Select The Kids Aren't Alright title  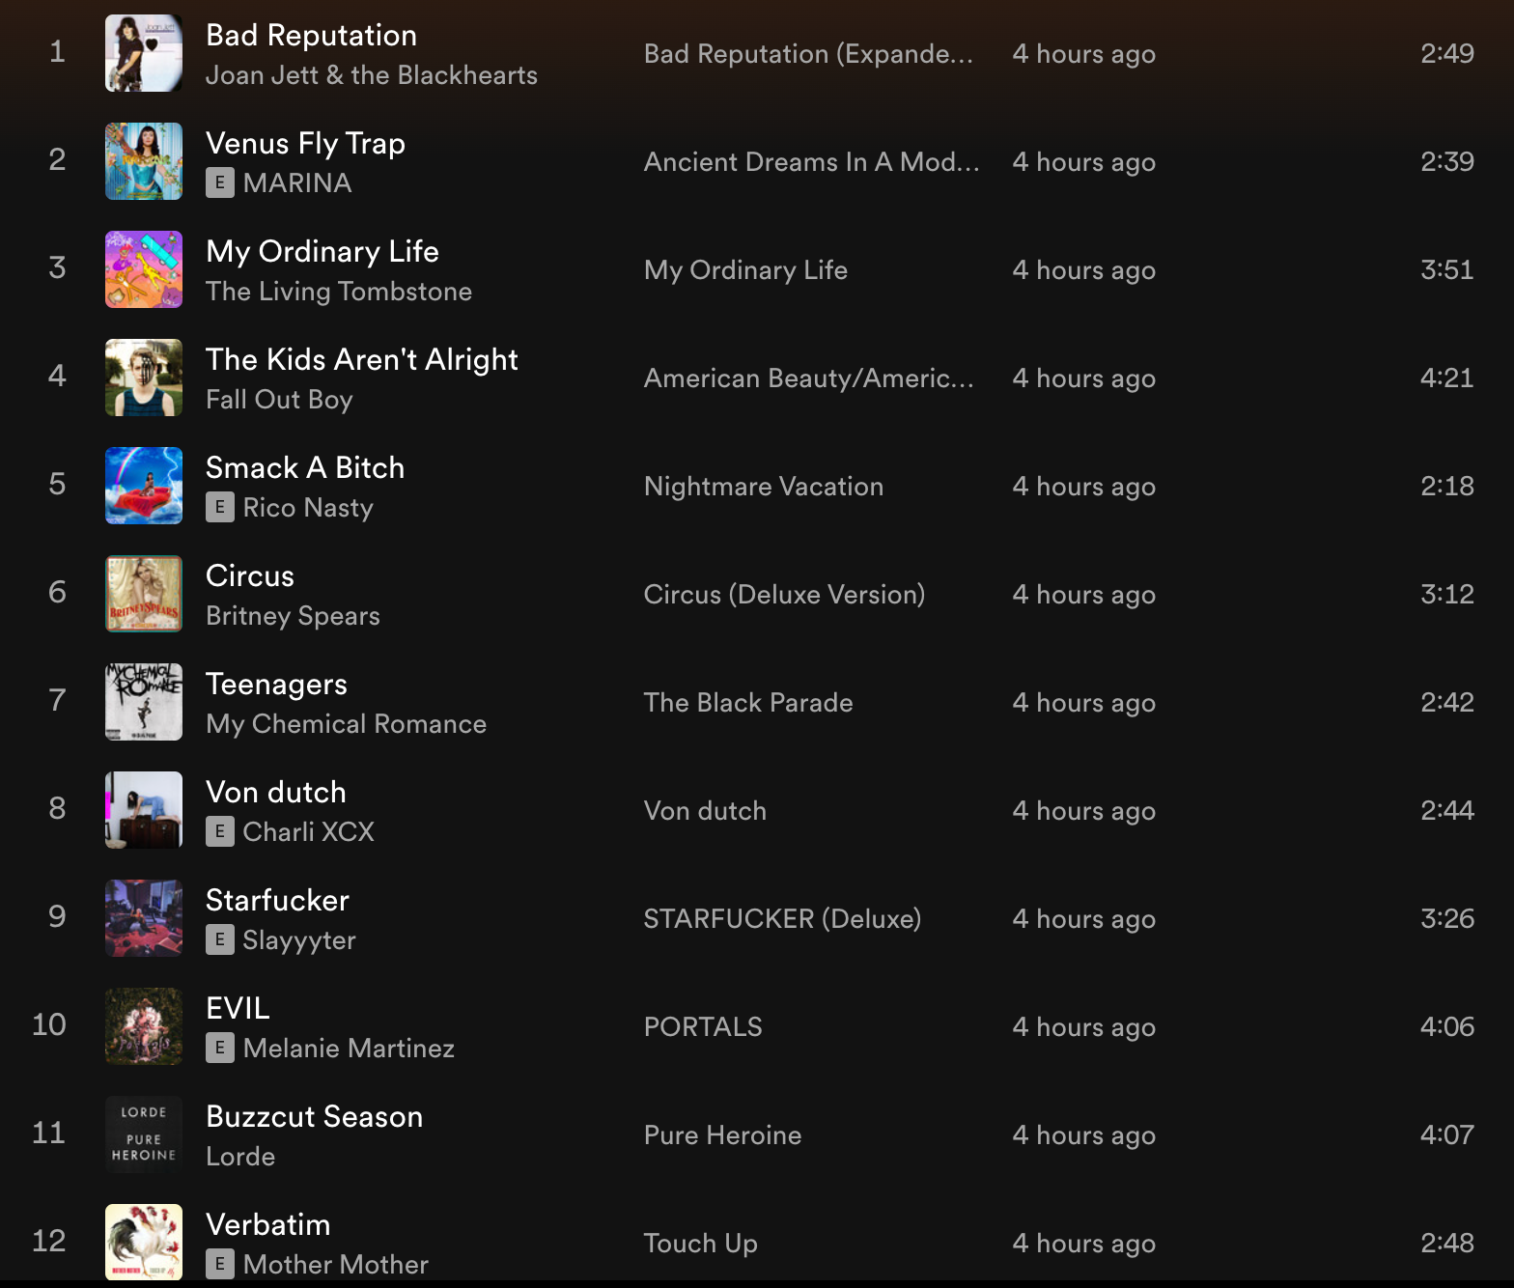click(x=362, y=360)
